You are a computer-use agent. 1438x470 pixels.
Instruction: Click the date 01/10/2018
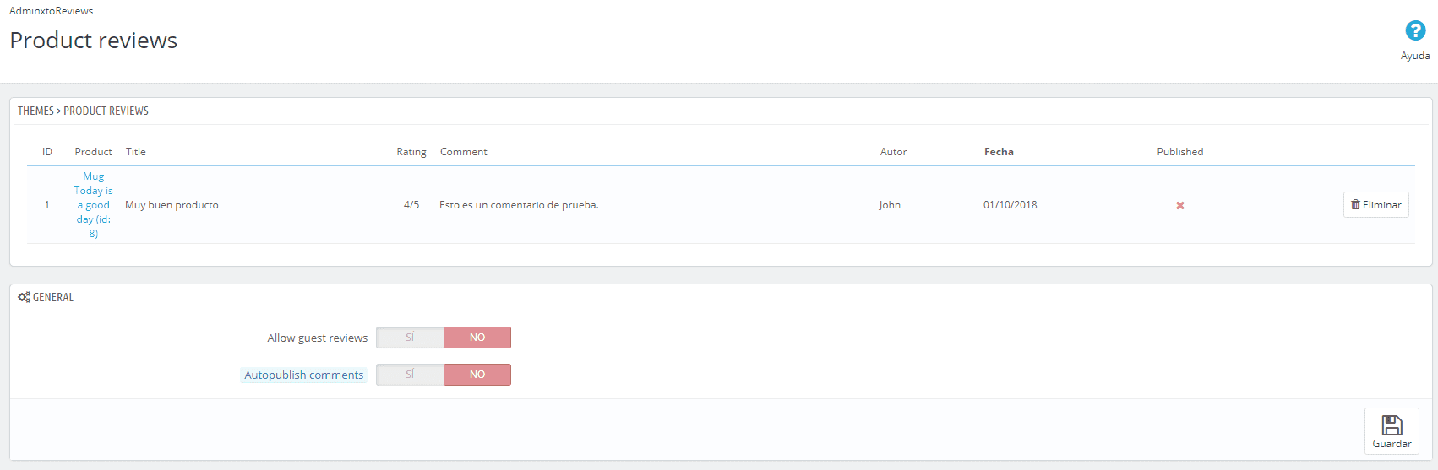coord(1010,205)
